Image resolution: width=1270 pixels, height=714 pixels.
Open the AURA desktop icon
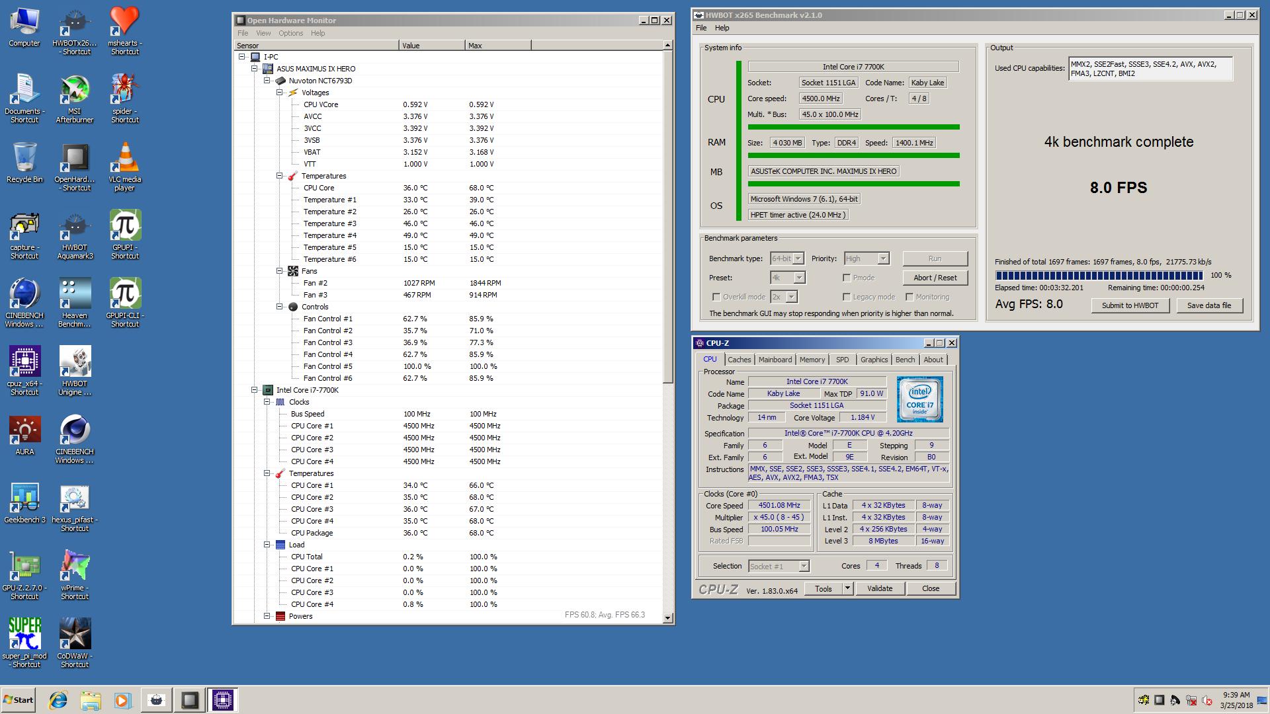(x=24, y=436)
